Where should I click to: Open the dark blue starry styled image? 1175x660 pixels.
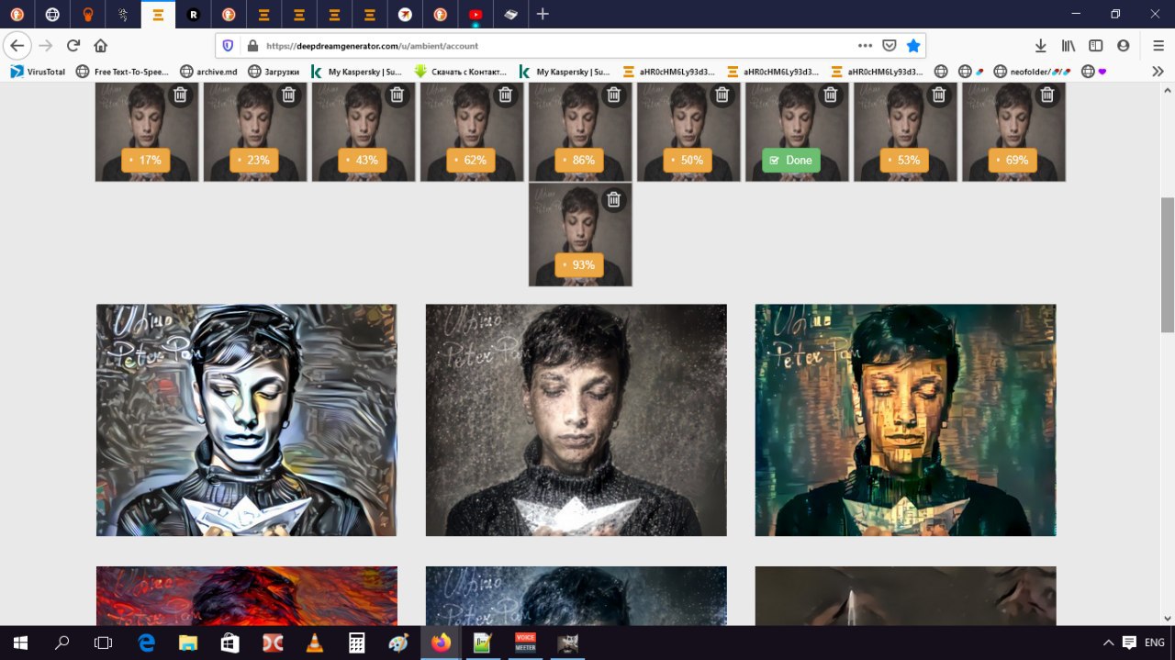[x=576, y=596]
